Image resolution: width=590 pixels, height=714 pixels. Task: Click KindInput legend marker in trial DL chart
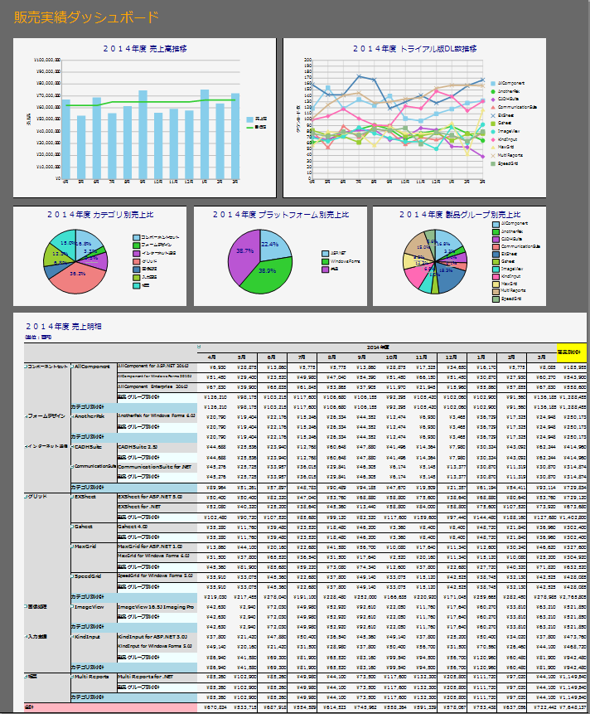[493, 139]
